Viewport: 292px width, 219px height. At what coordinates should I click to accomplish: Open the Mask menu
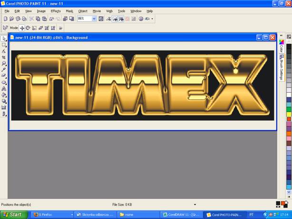(x=69, y=11)
